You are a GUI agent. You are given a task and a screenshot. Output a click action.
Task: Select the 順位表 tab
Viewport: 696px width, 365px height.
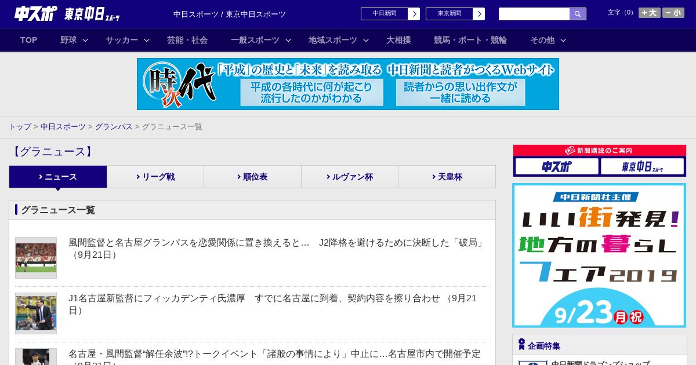[252, 177]
